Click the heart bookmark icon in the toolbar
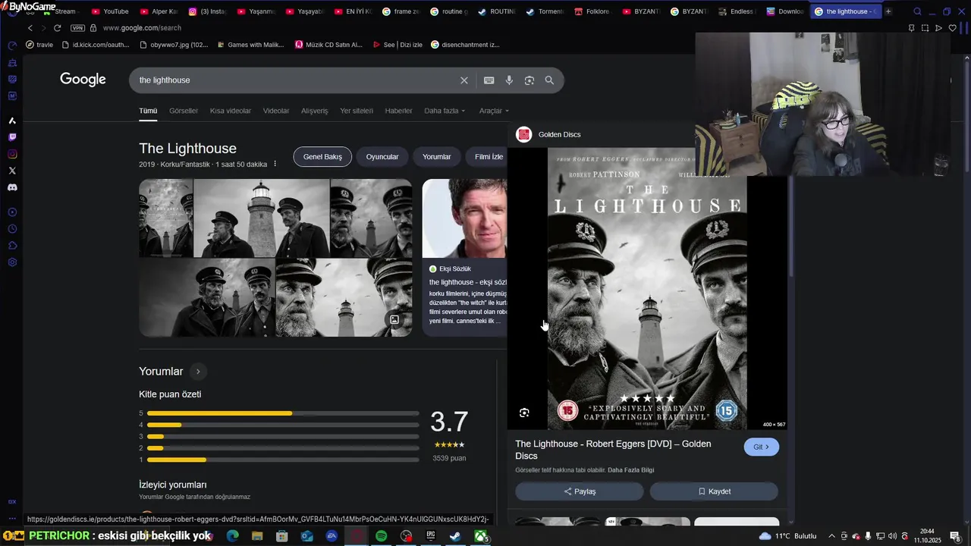Screen dimensions: 971x546 [953, 28]
